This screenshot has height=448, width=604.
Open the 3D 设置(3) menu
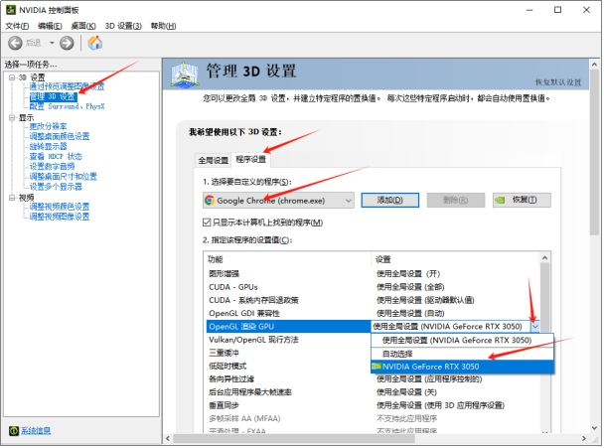click(123, 26)
